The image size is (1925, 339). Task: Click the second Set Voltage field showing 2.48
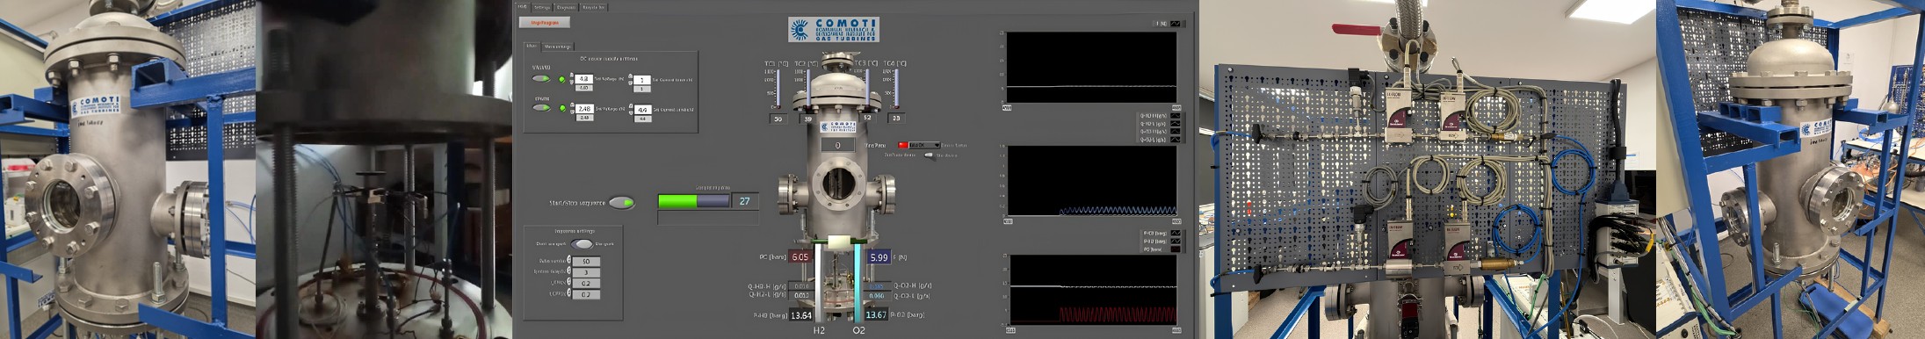click(x=584, y=109)
